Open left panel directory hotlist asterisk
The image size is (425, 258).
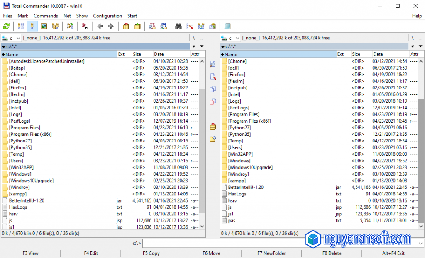(x=194, y=46)
